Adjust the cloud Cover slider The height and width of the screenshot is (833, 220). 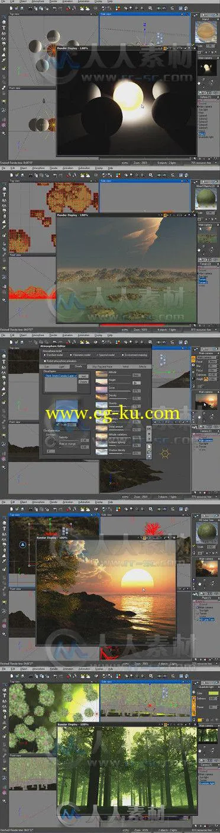119,390
